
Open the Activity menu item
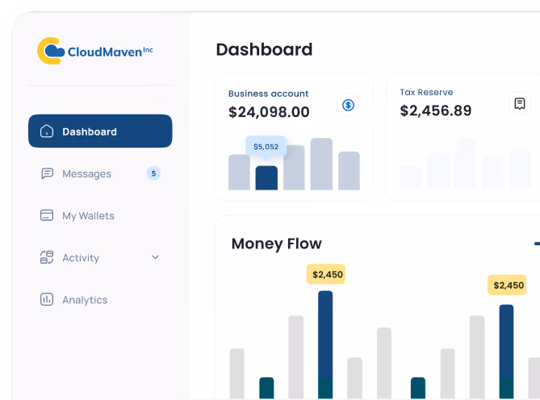(100, 257)
